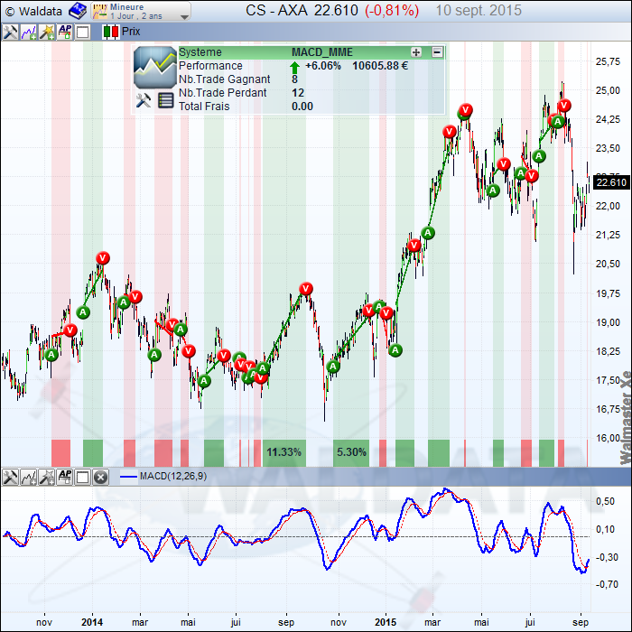632x632 pixels.
Task: Click capital value 10605.88 €
Action: (380, 66)
